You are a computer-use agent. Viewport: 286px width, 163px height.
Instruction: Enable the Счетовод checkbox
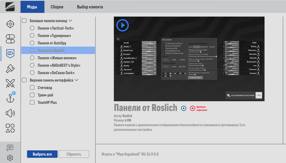click(x=32, y=87)
